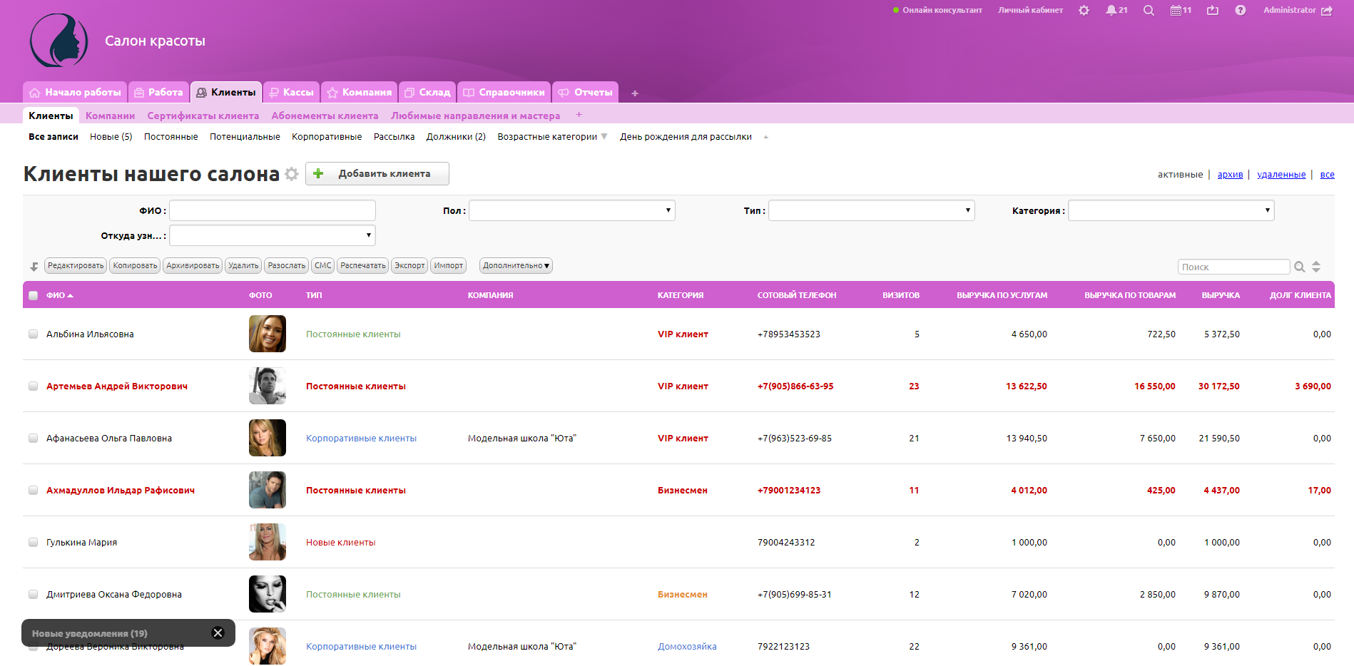
Task: Tick the checkbox for Альбина Ильясовна
Action: point(33,334)
